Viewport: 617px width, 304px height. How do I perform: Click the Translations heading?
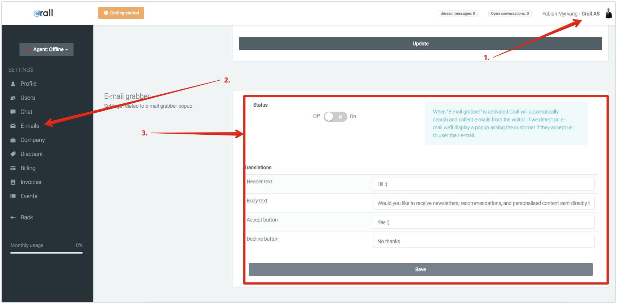[x=258, y=167]
